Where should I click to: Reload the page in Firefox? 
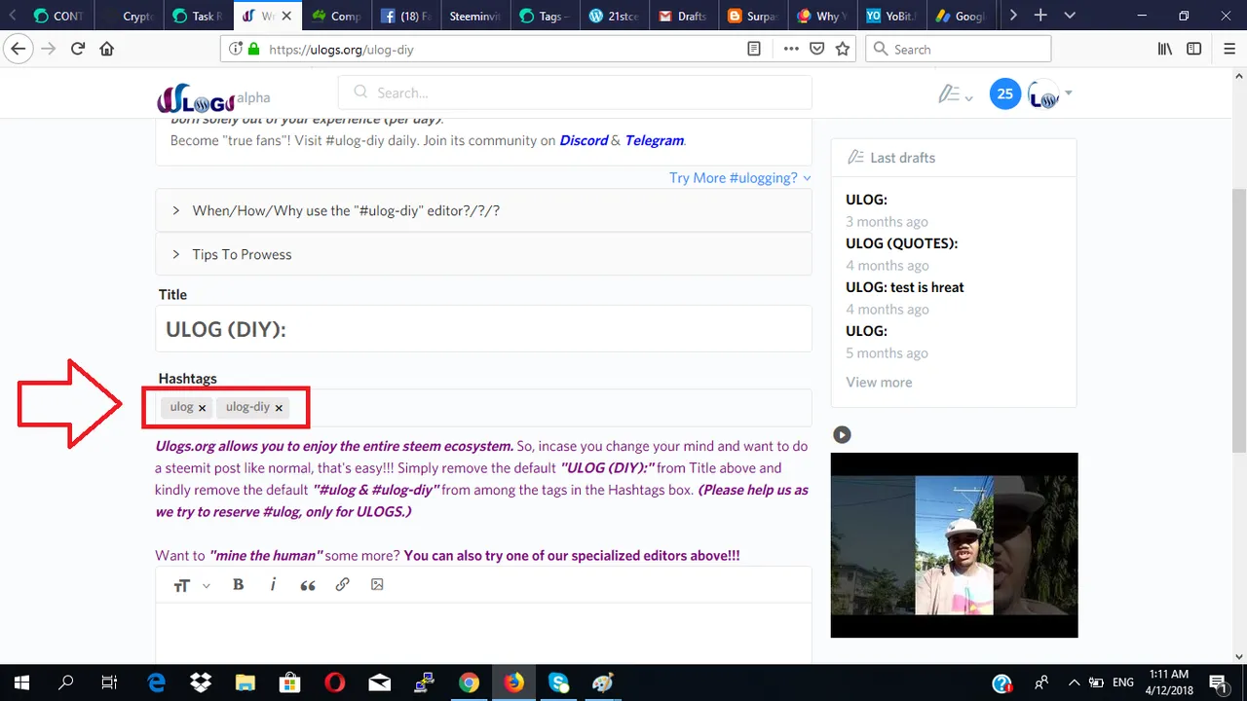click(x=78, y=49)
